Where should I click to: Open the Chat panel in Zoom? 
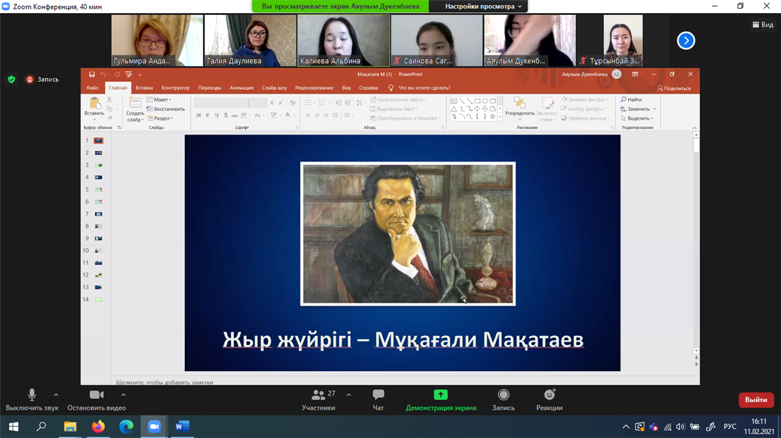pyautogui.click(x=378, y=395)
